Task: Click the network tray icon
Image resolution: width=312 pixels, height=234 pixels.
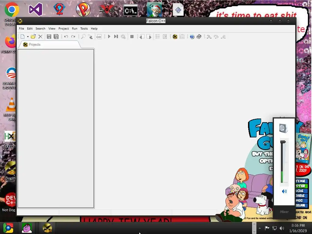Action: (275, 228)
